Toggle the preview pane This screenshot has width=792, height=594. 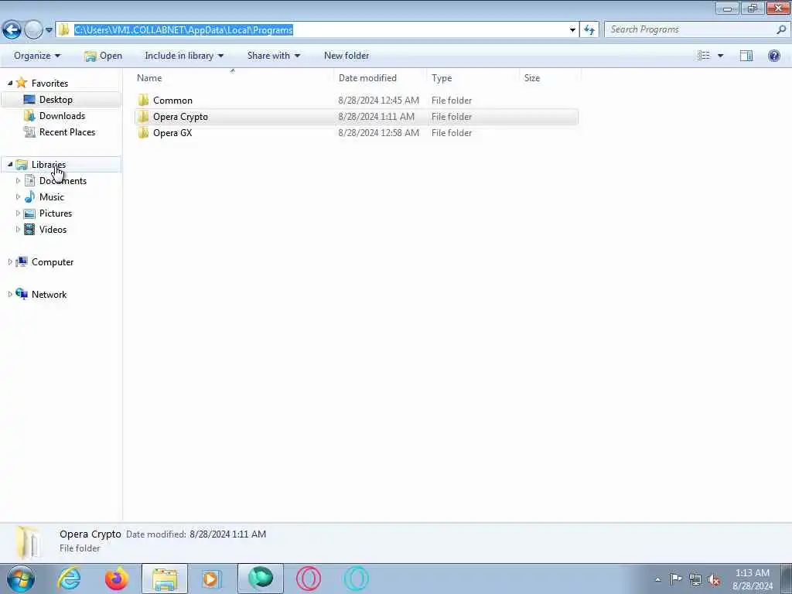(x=746, y=56)
